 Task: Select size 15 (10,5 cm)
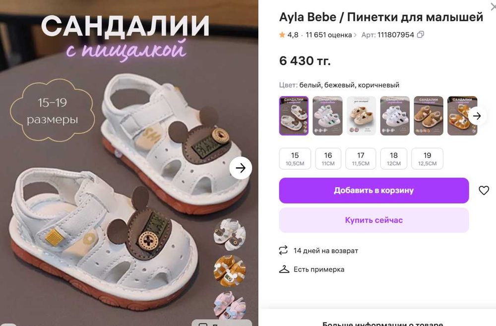pos(295,159)
